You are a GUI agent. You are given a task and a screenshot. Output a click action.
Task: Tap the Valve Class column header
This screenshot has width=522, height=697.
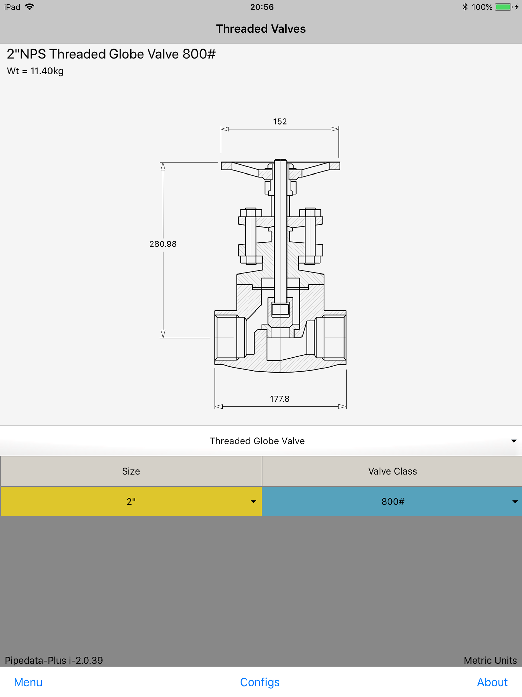392,471
